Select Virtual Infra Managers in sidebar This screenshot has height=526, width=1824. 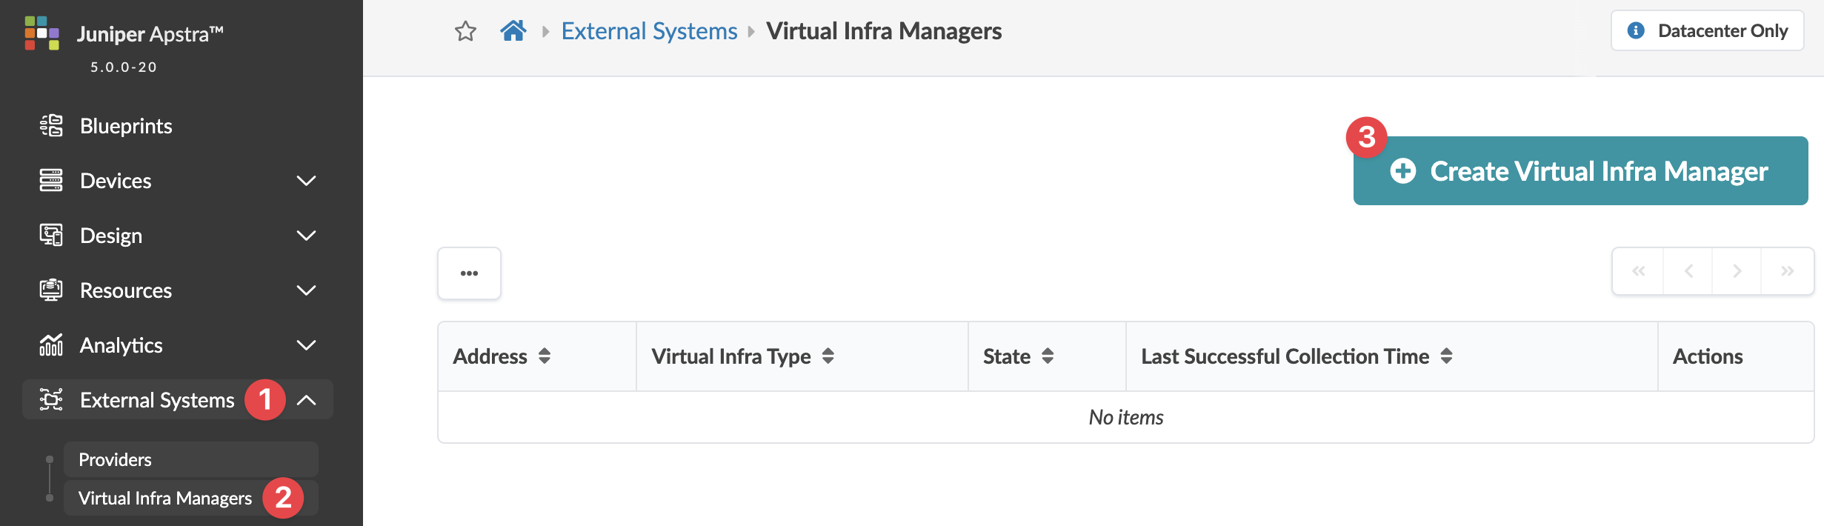click(164, 498)
